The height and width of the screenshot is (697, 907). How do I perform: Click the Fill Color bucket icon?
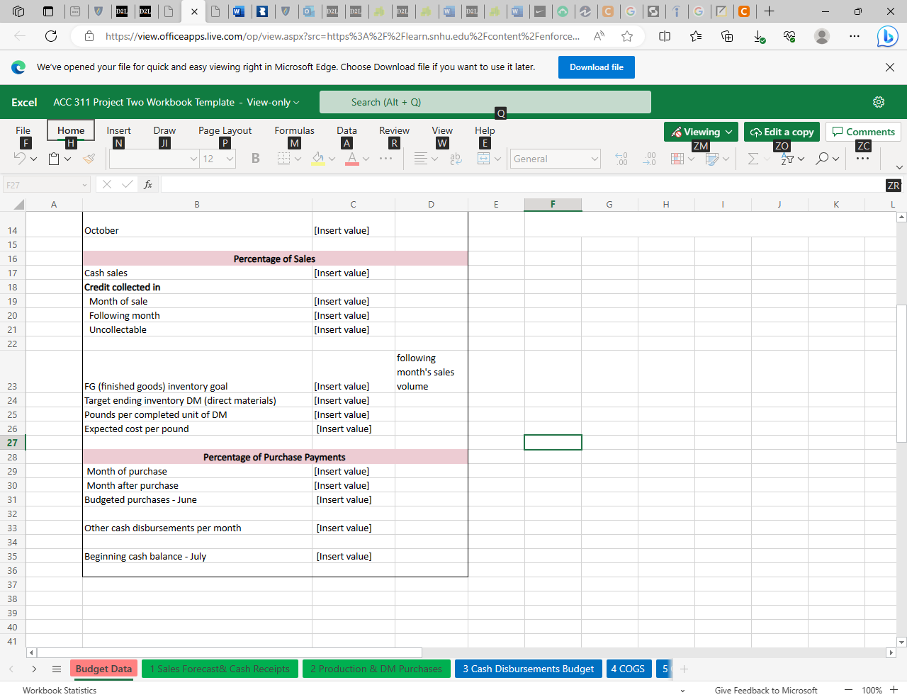point(318,159)
